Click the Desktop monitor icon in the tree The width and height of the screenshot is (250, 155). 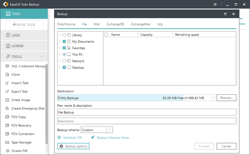[x=69, y=67]
